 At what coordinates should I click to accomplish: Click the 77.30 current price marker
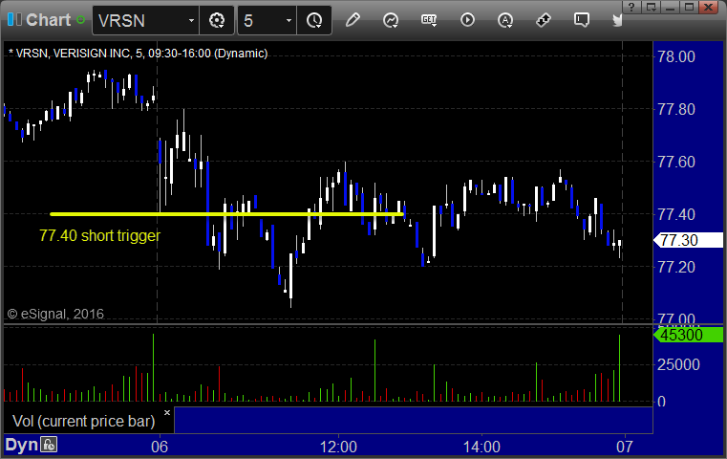[x=688, y=240]
